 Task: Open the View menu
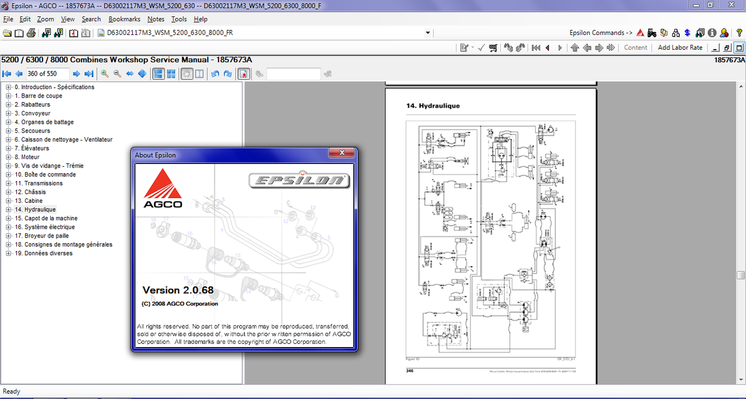click(x=68, y=19)
